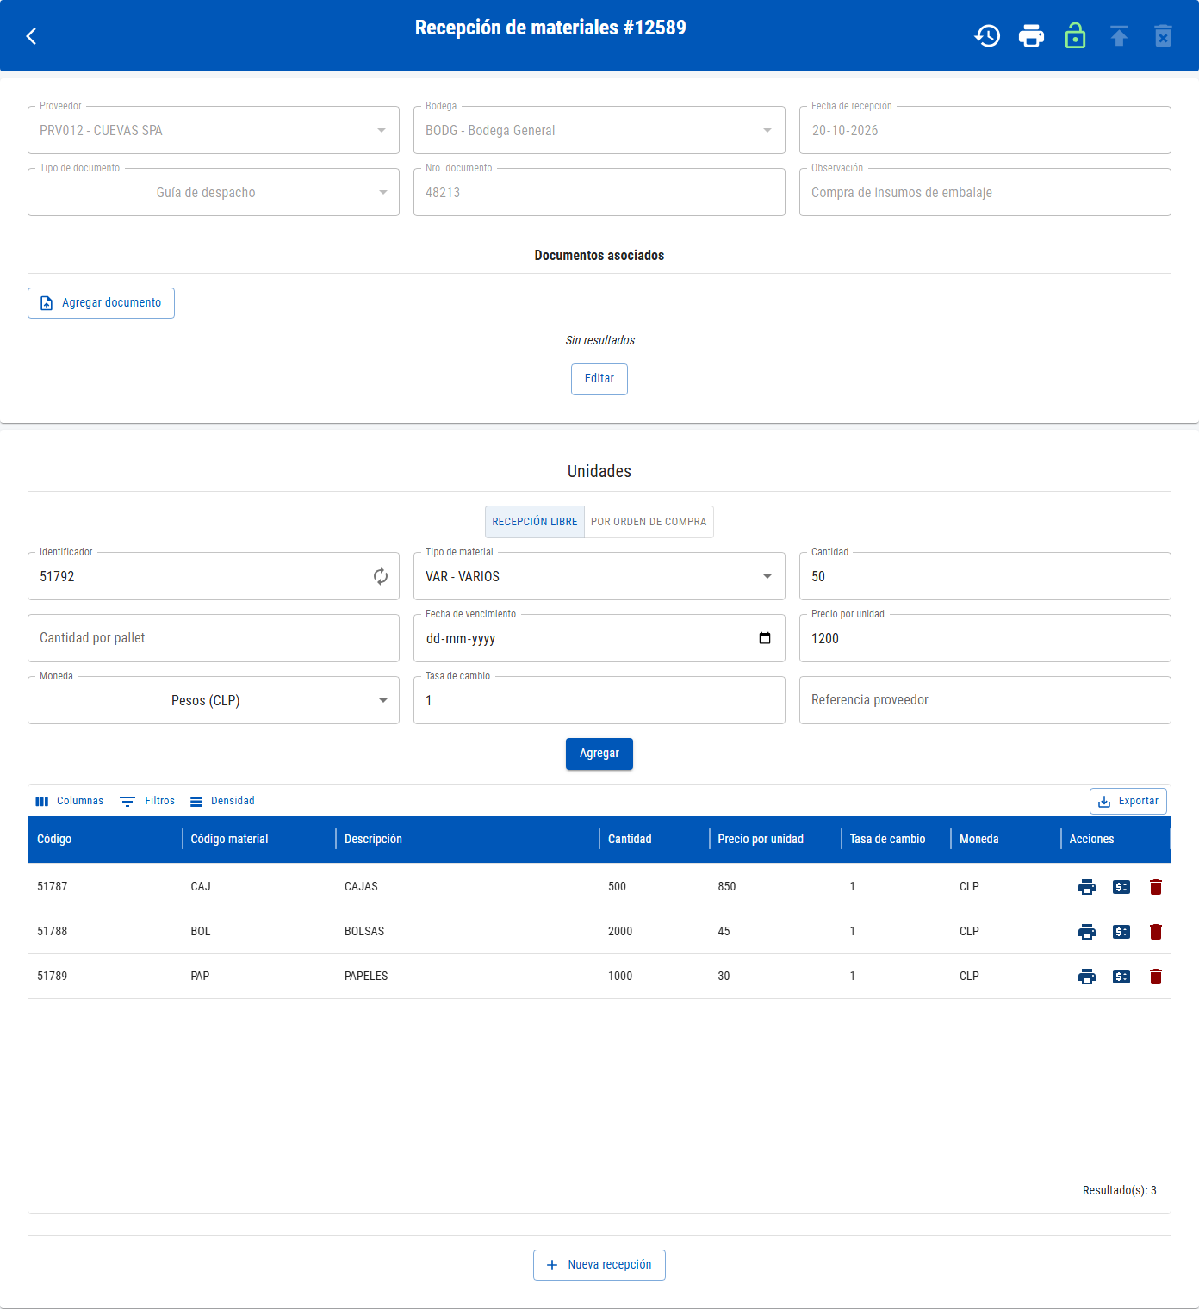This screenshot has width=1199, height=1309.
Task: Click the header delete trash icon
Action: 1163,36
